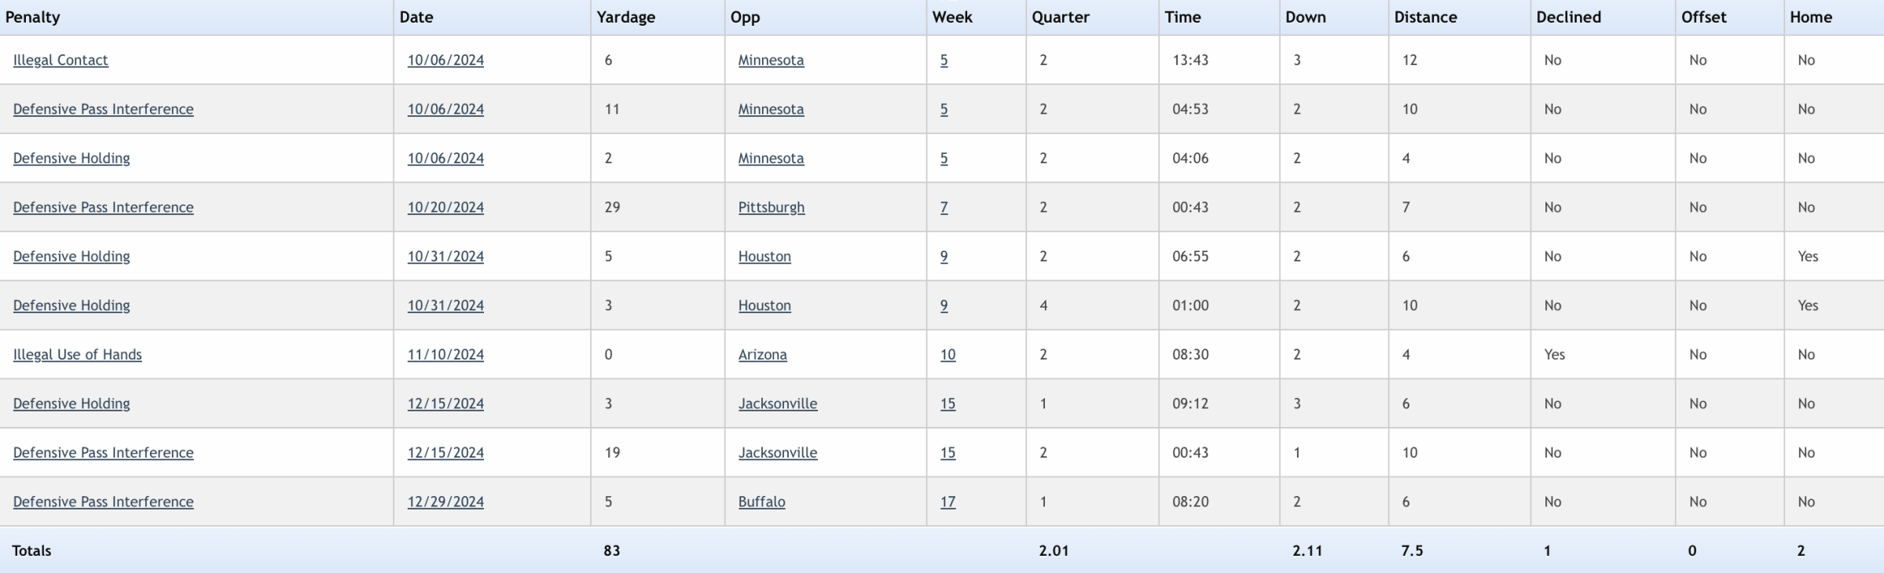Viewport: 1884px width, 573px height.
Task: Sort by the Date column header
Action: point(416,17)
